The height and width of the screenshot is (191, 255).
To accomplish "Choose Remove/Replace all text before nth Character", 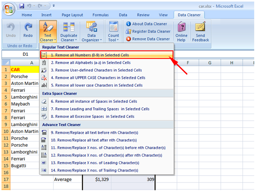I will pyautogui.click(x=107, y=132).
